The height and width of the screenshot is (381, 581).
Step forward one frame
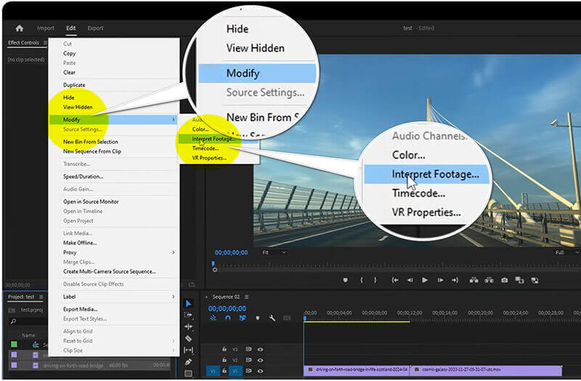tap(440, 280)
